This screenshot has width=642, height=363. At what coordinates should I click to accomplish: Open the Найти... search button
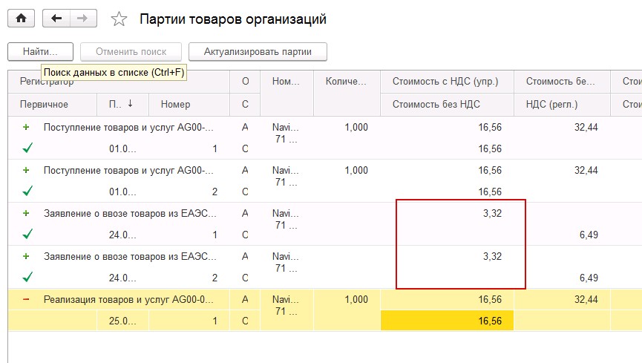pyautogui.click(x=41, y=52)
